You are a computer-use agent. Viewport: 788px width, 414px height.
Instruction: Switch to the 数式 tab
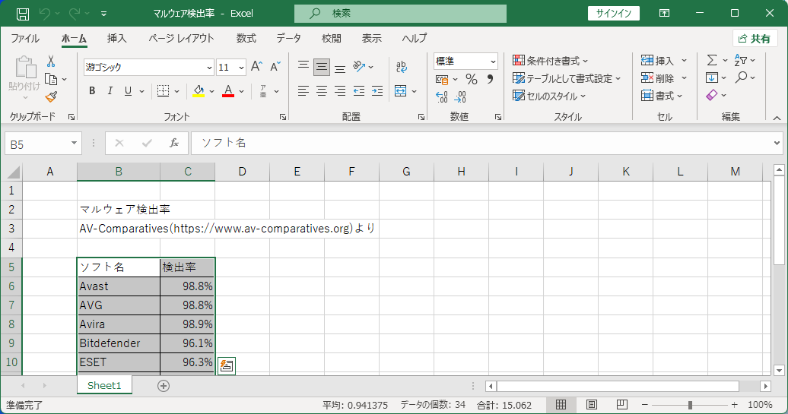[x=246, y=38]
